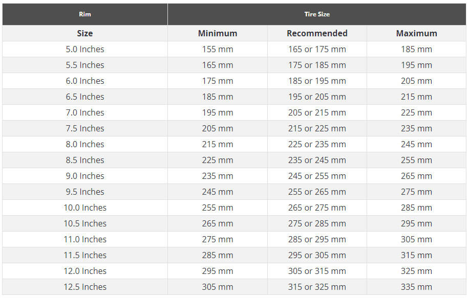Click the Recommended column heading
Viewport: 469px width, 298px height.
(x=317, y=33)
